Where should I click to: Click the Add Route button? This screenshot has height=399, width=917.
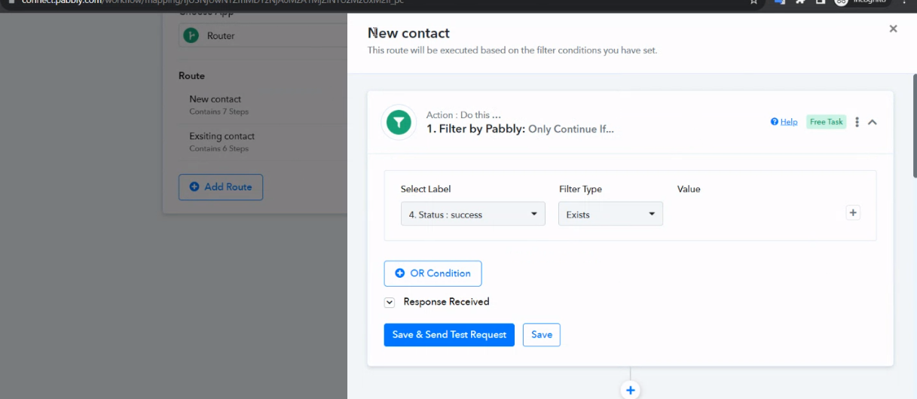click(221, 187)
